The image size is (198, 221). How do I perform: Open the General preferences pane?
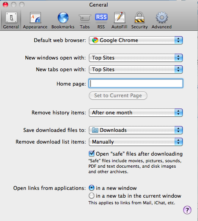tap(11, 20)
